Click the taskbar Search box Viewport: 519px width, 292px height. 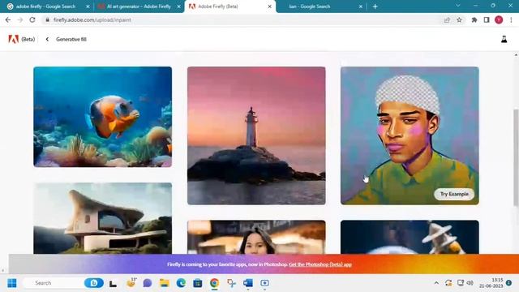(63, 283)
